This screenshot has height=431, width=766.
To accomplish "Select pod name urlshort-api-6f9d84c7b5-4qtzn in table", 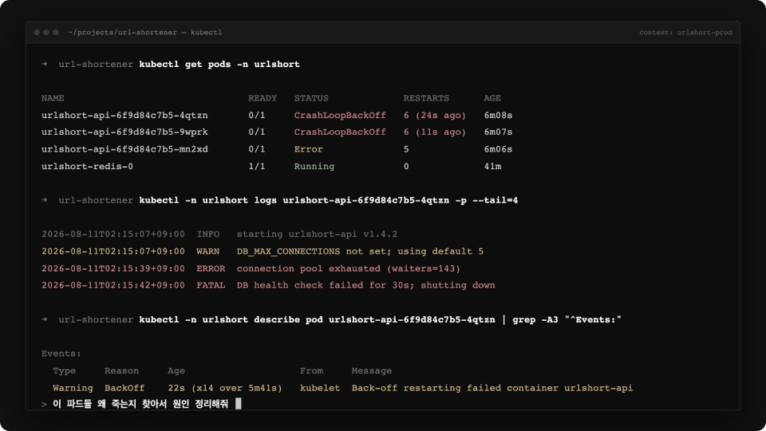I will coord(124,115).
